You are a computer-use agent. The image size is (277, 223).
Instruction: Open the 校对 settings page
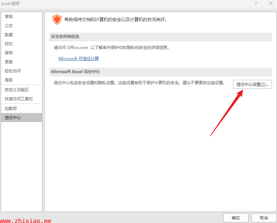(21, 44)
